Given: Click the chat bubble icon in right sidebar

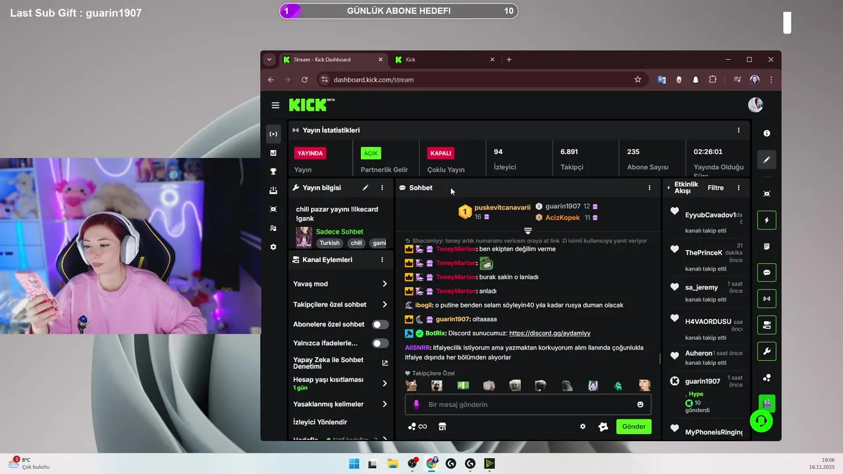Looking at the screenshot, I should 767,273.
